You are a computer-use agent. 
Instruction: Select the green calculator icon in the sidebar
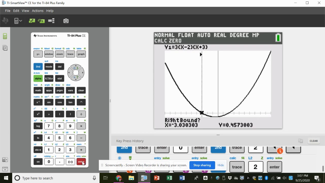[5, 36]
